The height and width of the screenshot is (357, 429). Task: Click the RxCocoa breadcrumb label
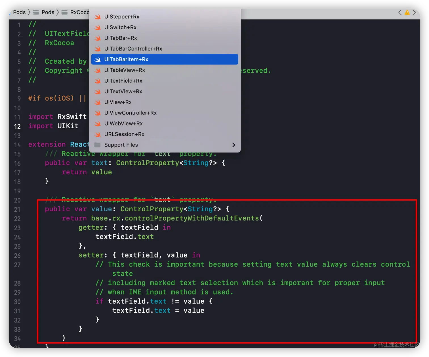pyautogui.click(x=79, y=12)
